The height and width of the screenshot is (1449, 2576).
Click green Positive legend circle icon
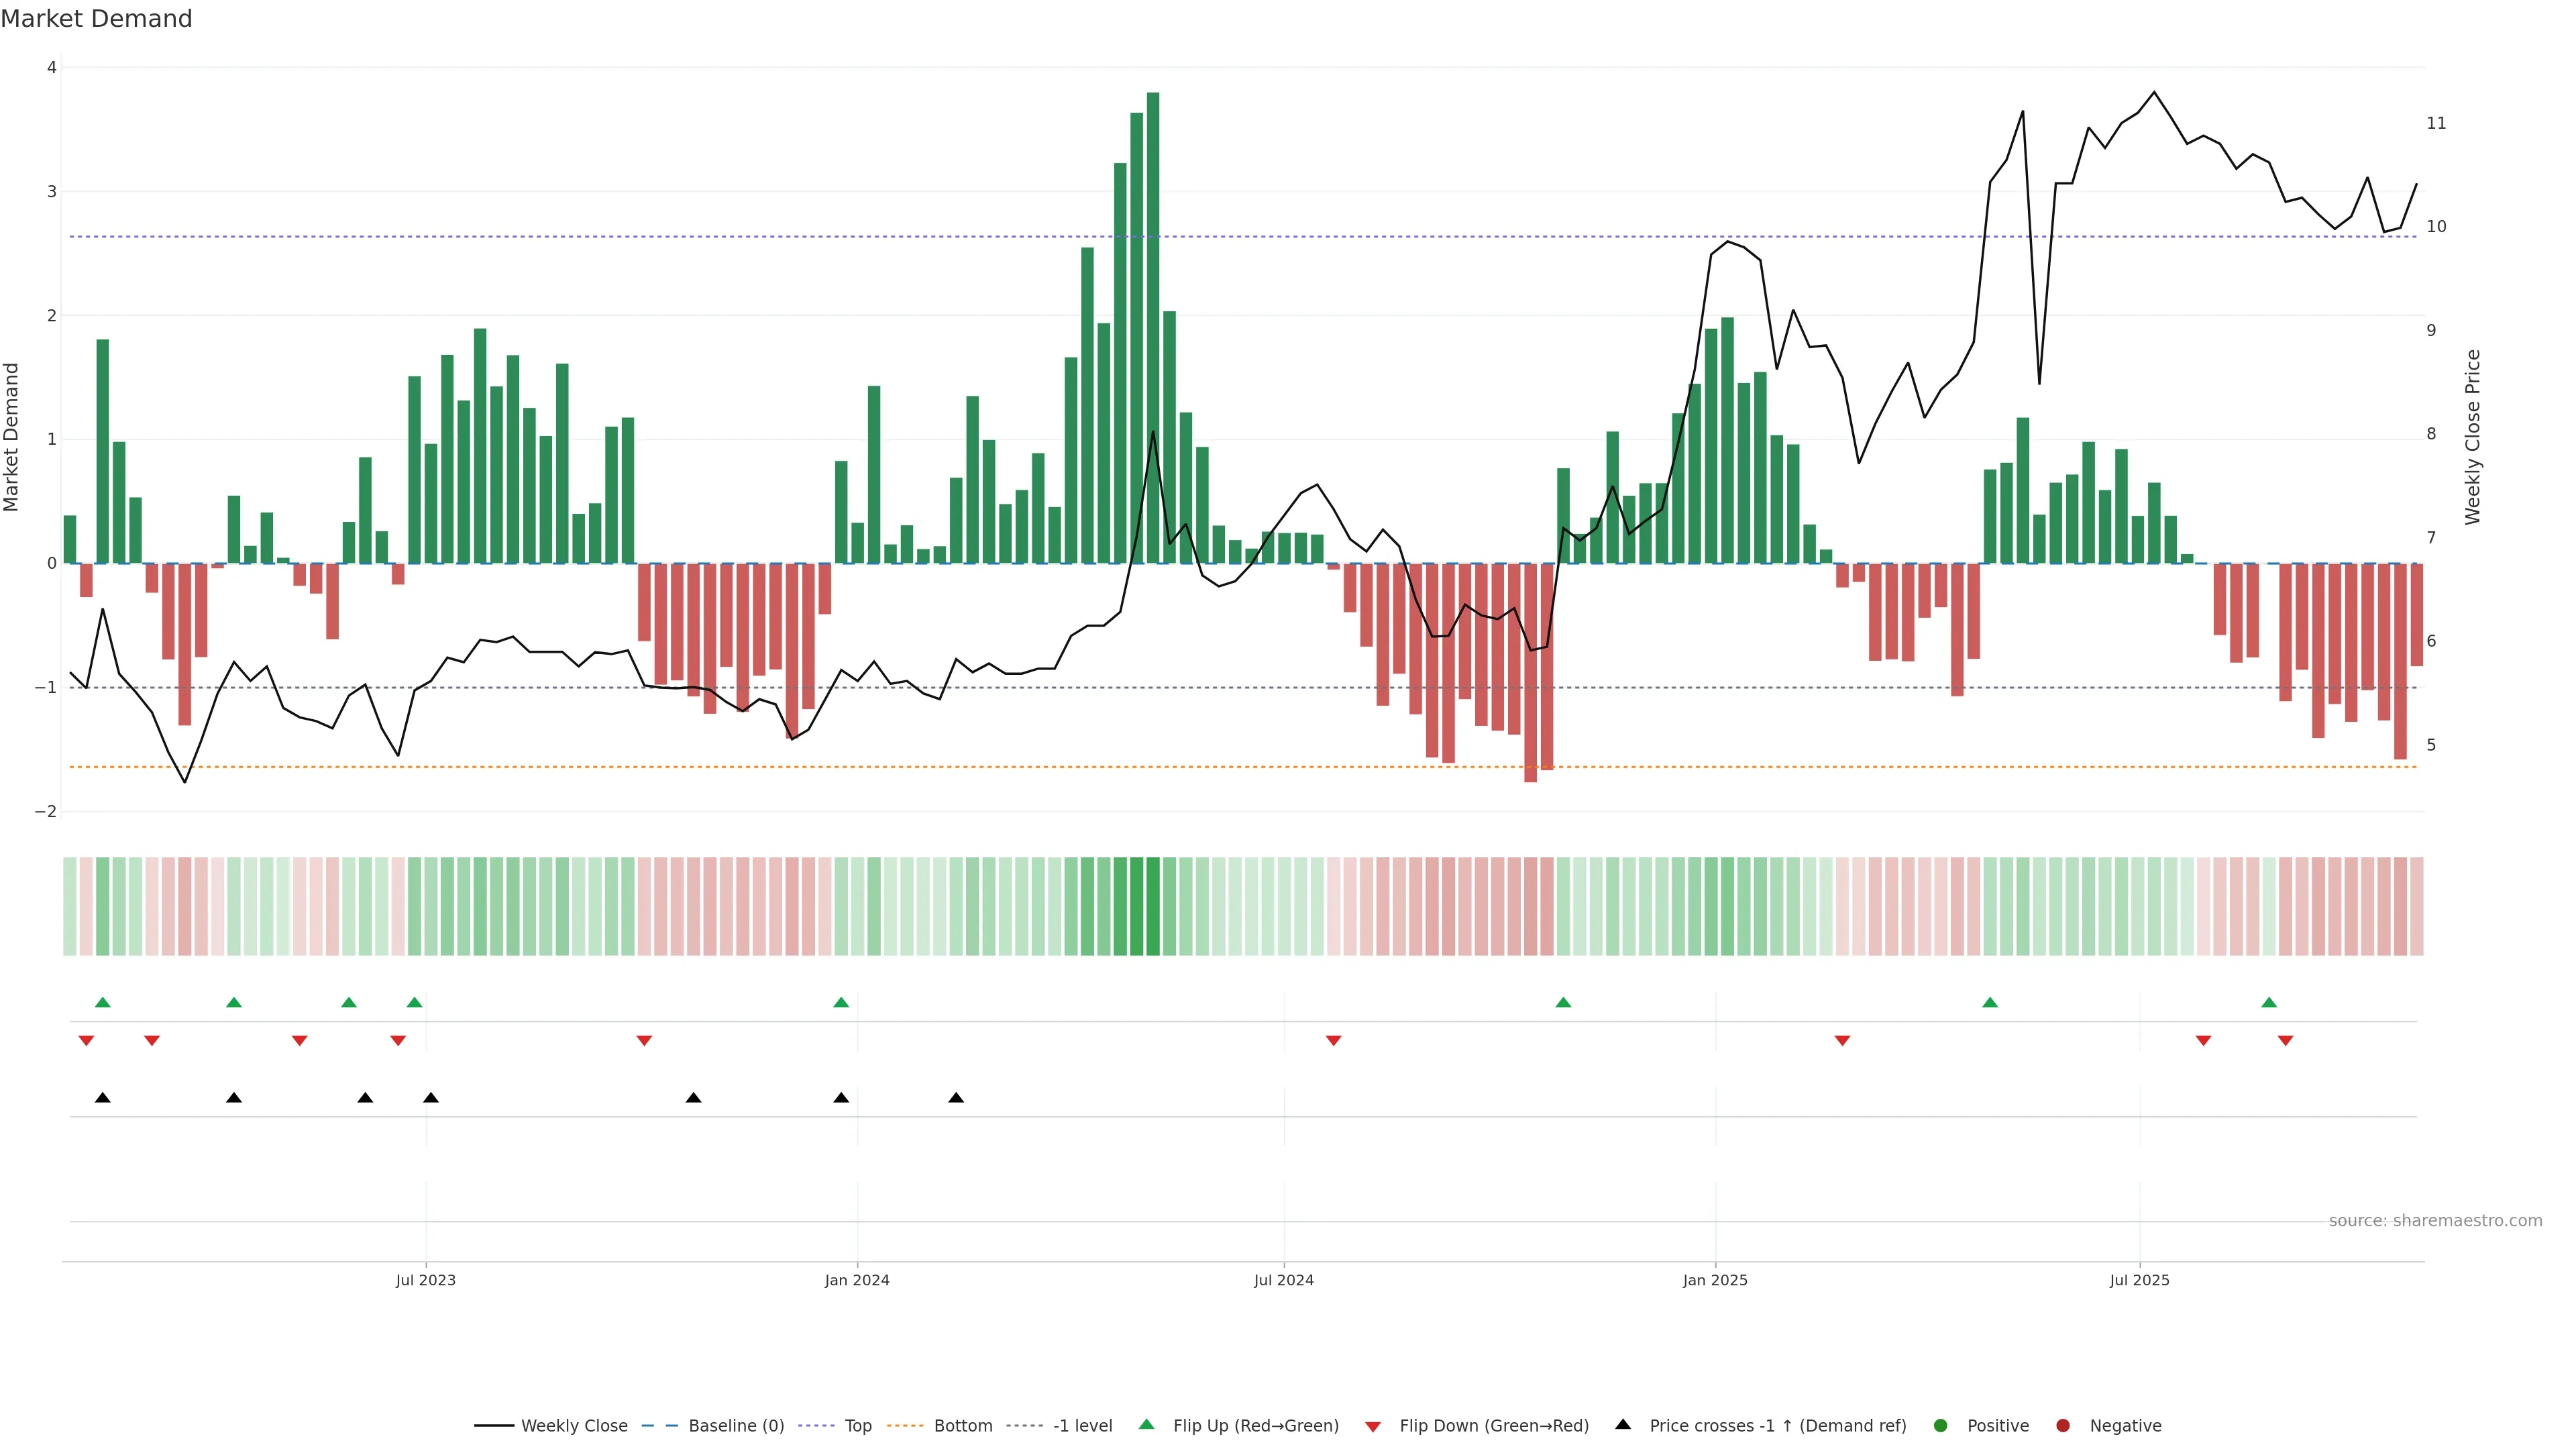pos(1941,1426)
